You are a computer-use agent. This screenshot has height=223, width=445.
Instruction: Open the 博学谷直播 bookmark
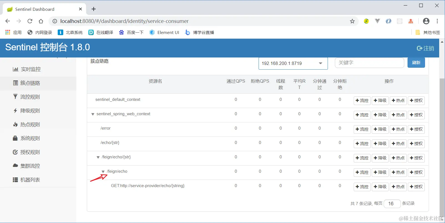point(199,32)
